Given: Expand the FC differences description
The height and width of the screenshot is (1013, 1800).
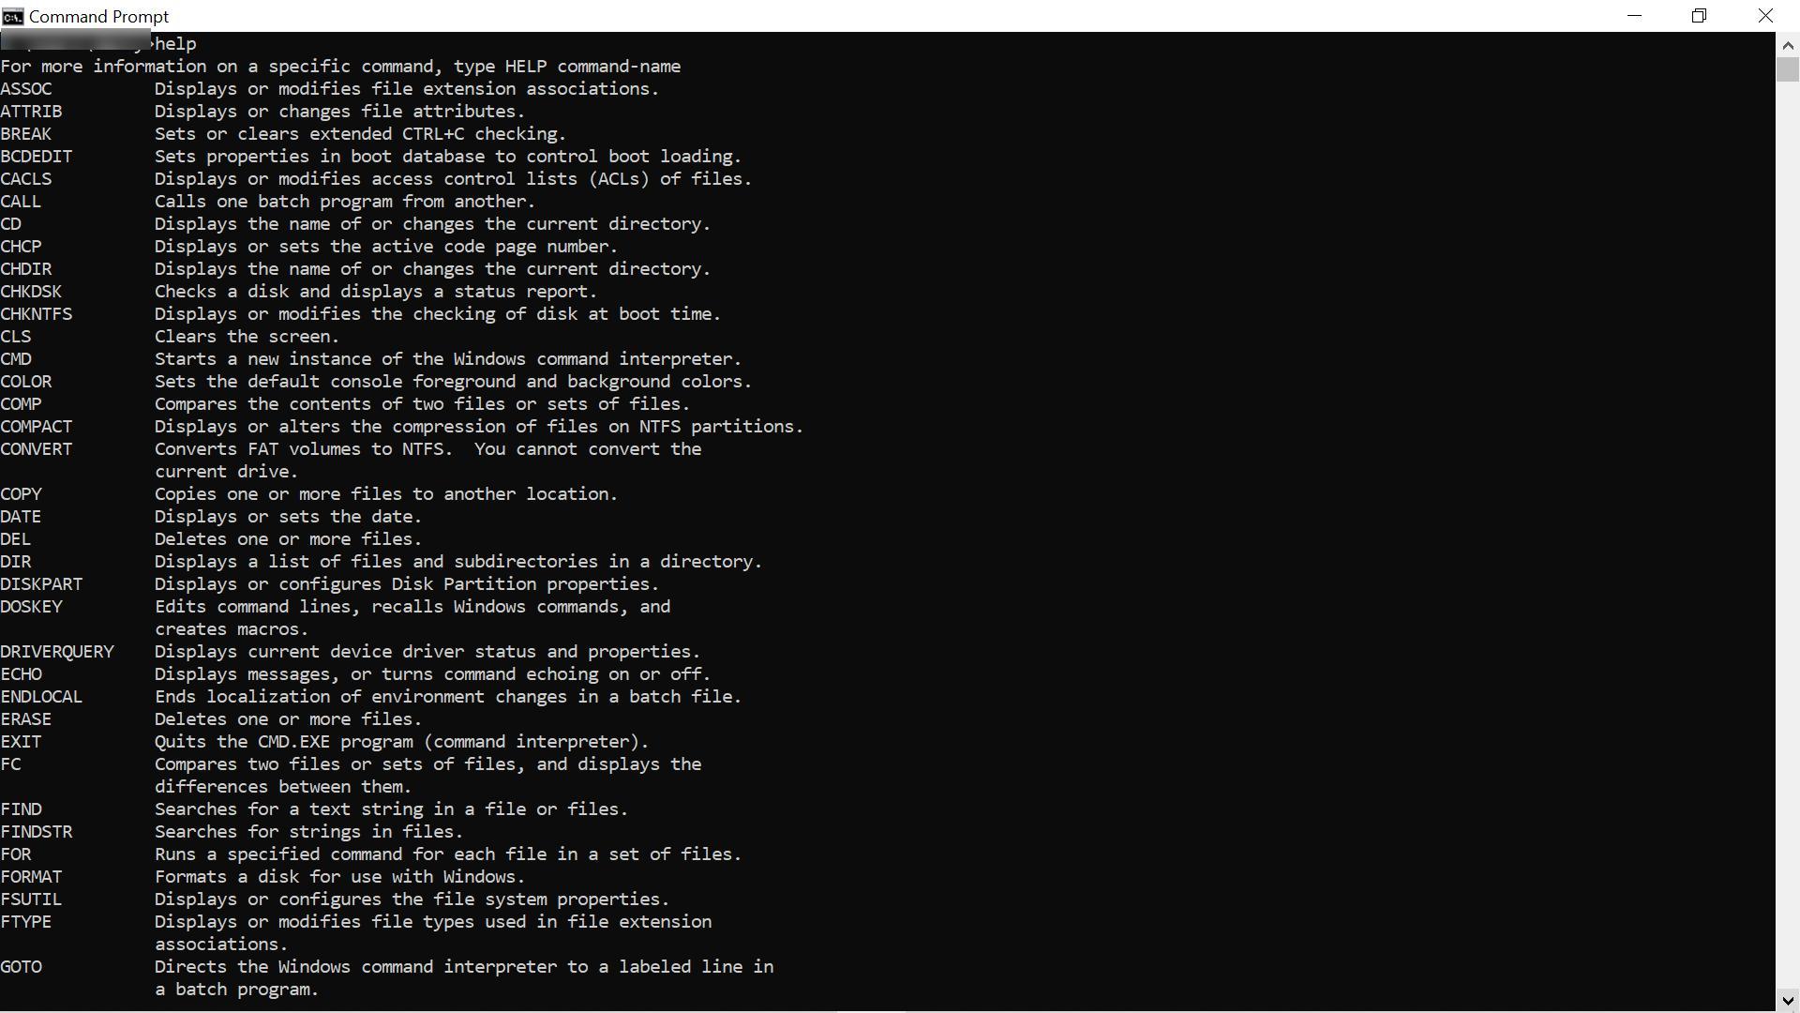Looking at the screenshot, I should coord(283,787).
